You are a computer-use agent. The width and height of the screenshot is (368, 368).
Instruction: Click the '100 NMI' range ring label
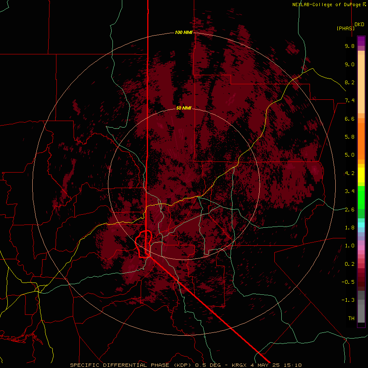click(x=184, y=32)
